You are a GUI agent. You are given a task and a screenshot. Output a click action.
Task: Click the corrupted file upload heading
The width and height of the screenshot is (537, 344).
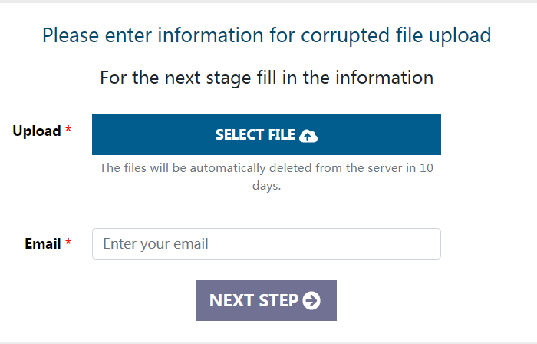(x=266, y=35)
